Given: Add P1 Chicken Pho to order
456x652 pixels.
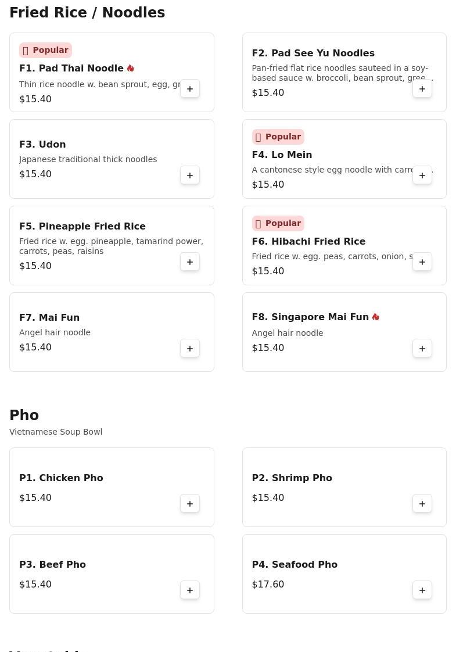Looking at the screenshot, I should (x=190, y=504).
